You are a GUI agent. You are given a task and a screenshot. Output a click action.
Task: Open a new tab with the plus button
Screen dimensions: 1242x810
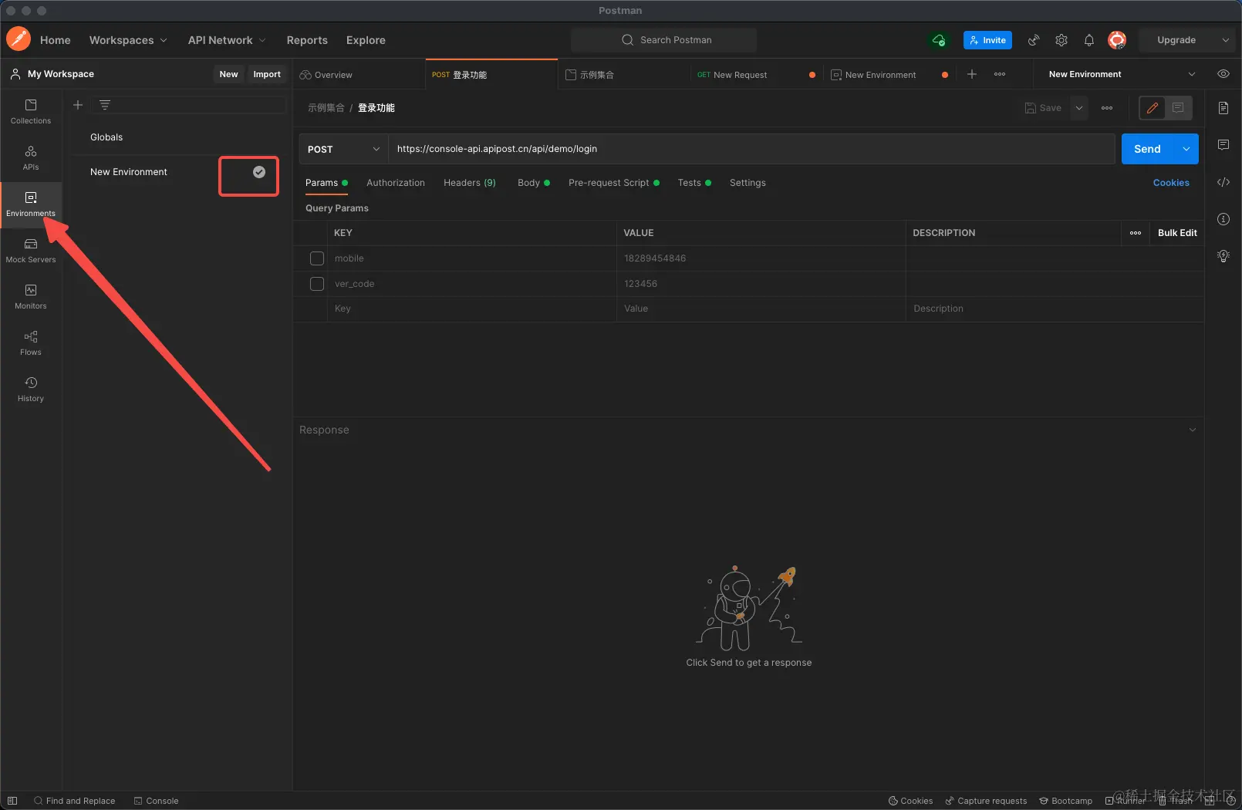coord(972,74)
